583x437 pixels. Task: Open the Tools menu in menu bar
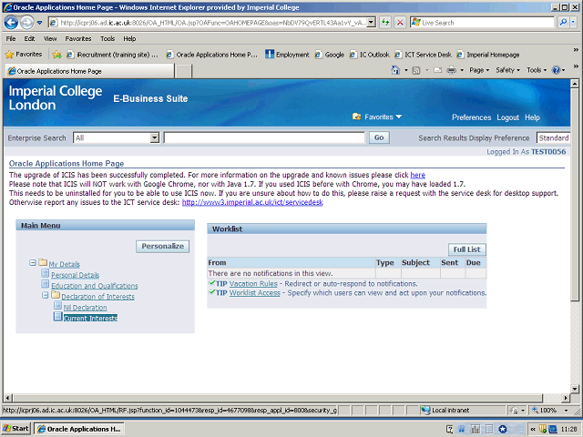click(x=107, y=39)
